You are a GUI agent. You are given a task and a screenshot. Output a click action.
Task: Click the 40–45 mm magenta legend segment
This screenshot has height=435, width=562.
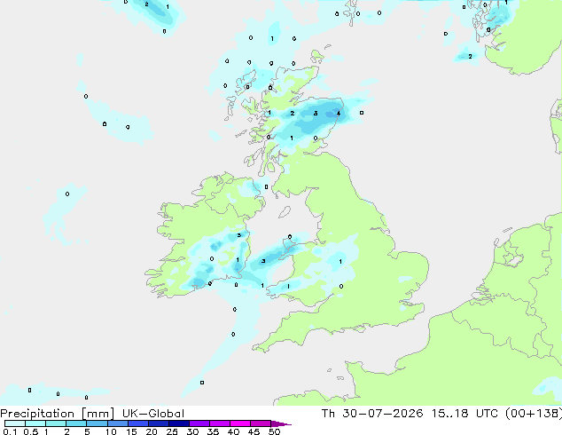click(240, 423)
